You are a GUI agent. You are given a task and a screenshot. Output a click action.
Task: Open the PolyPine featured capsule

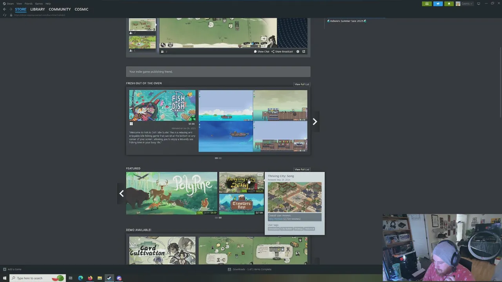[x=171, y=193]
